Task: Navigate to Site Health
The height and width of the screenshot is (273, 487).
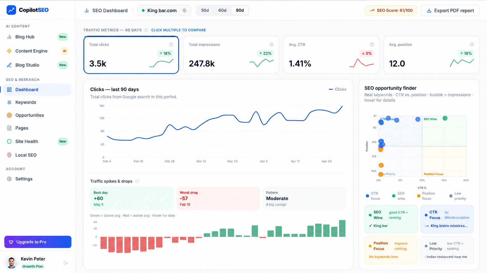Action: (37, 141)
